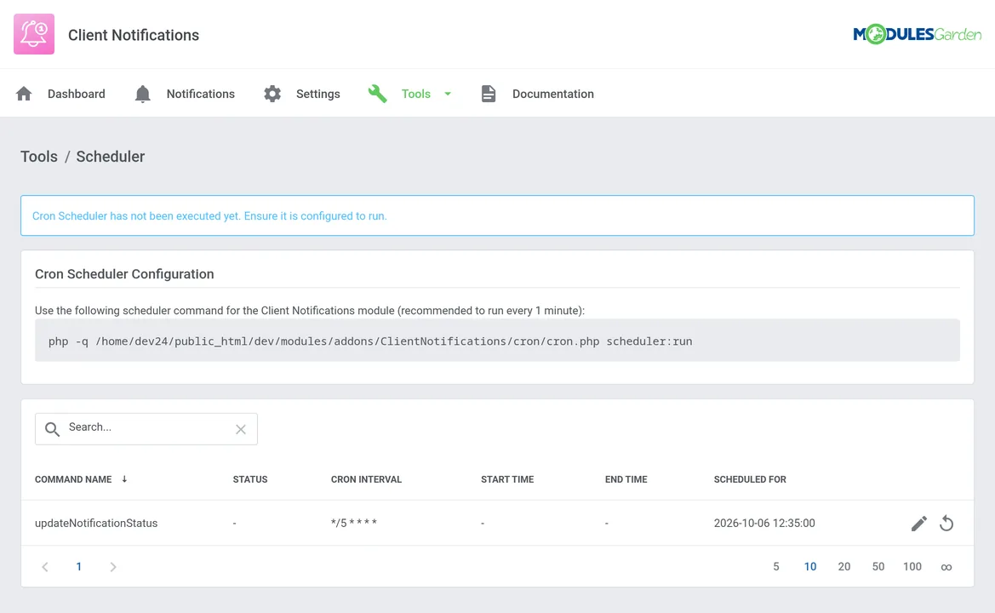Viewport: 995px width, 613px height.
Task: Click the search magnifier icon
Action: tap(52, 430)
